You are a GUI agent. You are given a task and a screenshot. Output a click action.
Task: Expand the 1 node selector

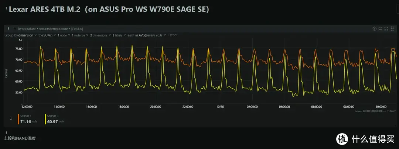point(64,35)
